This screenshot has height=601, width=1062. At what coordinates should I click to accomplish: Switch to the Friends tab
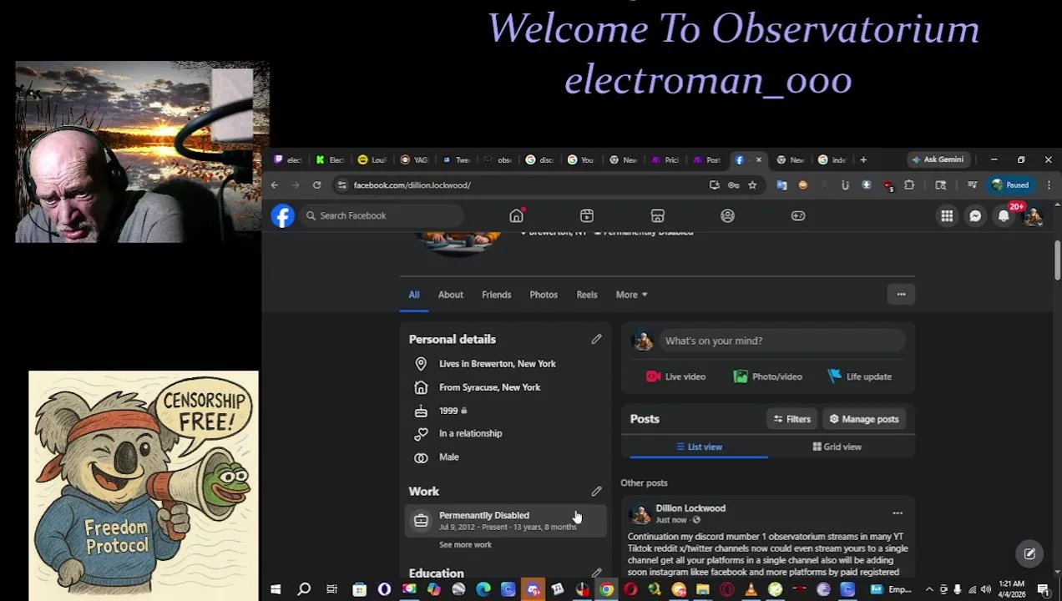pyautogui.click(x=496, y=295)
